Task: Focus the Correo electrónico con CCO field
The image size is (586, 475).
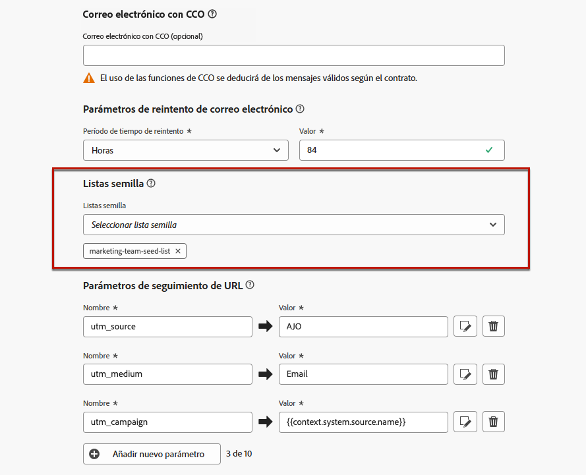Action: click(x=294, y=55)
